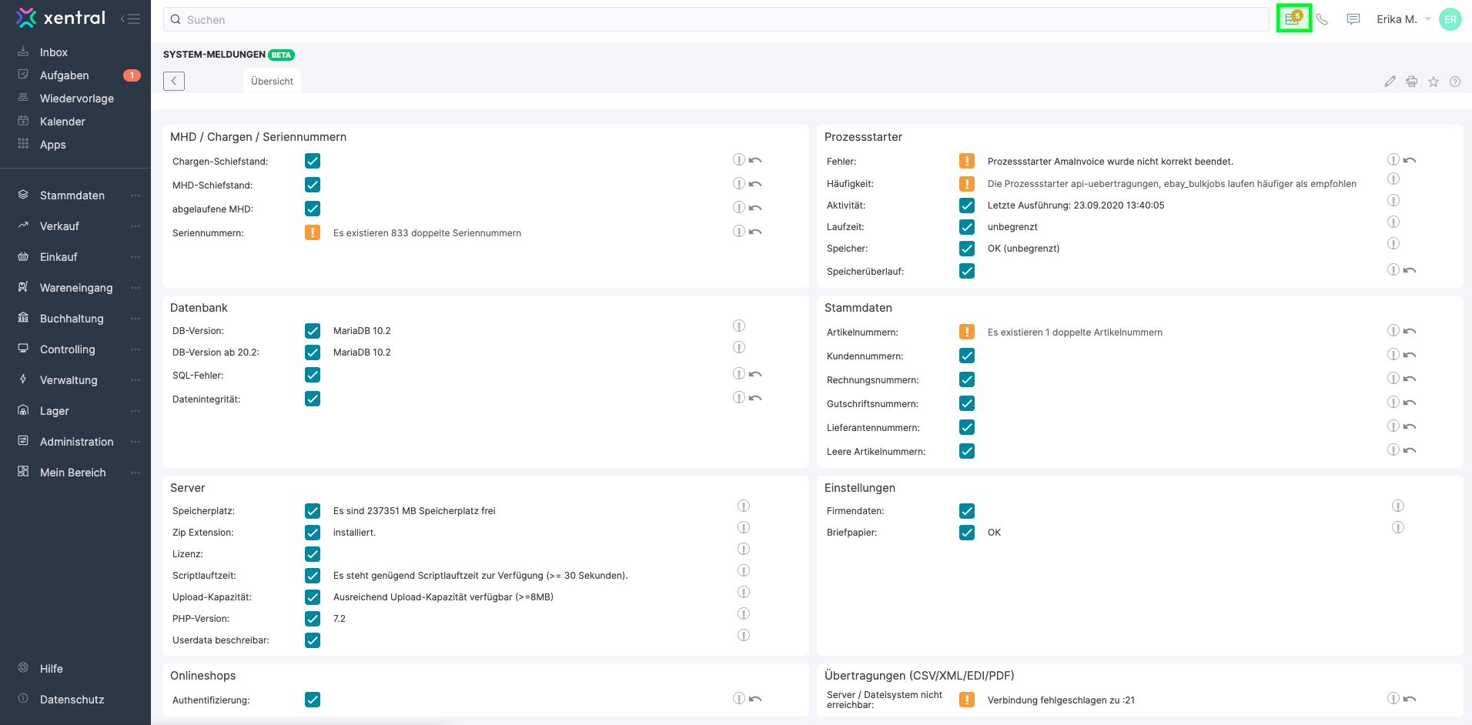Click the printer icon
The image size is (1472, 725).
[1411, 82]
